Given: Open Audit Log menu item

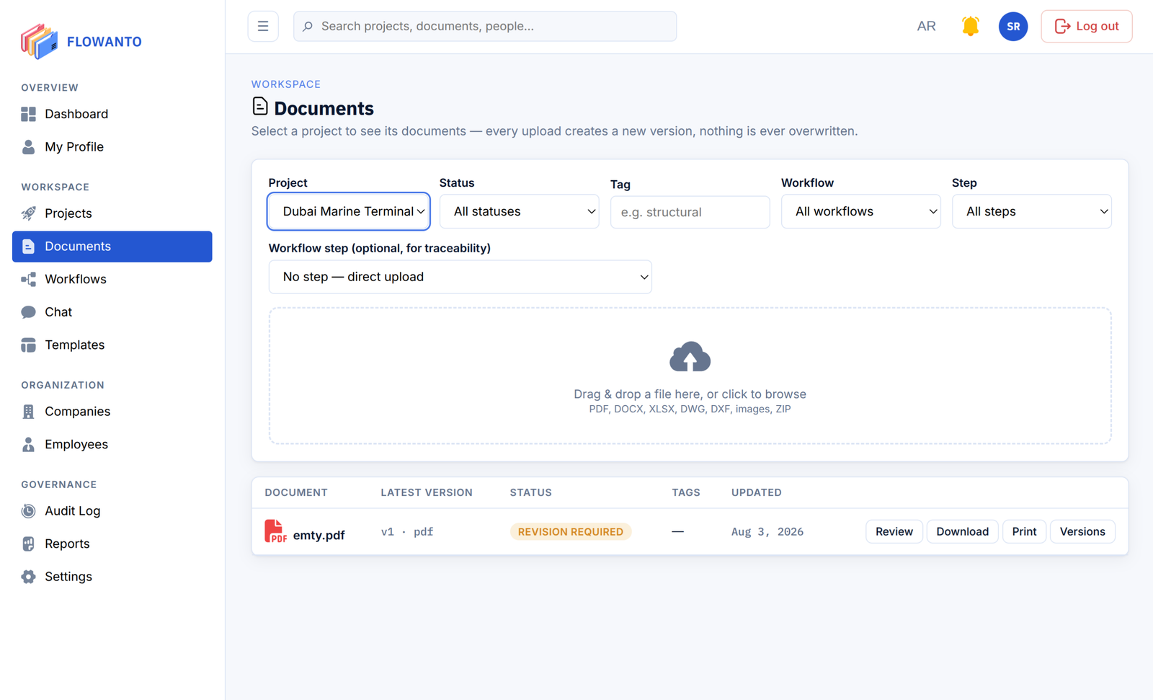Looking at the screenshot, I should (x=112, y=511).
